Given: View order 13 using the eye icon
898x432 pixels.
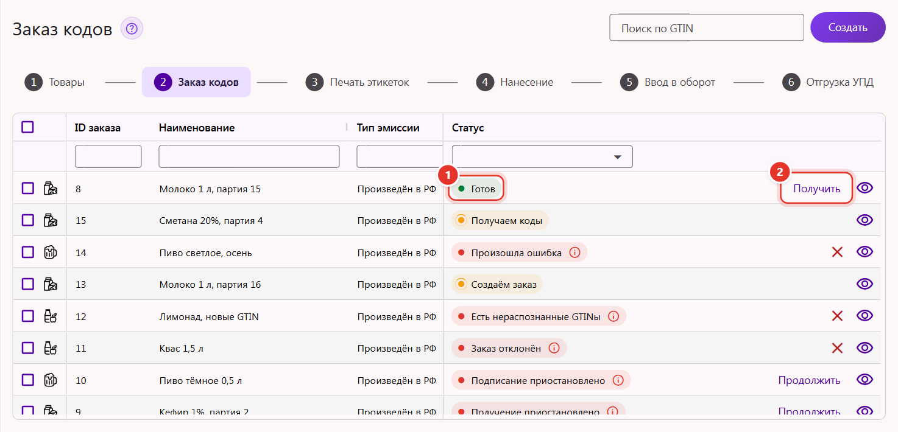Looking at the screenshot, I should tap(864, 284).
